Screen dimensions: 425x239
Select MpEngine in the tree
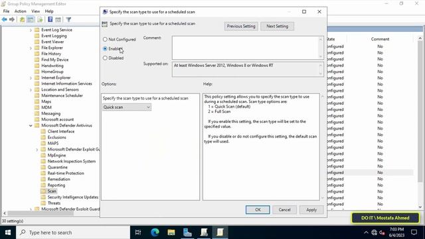point(56,155)
